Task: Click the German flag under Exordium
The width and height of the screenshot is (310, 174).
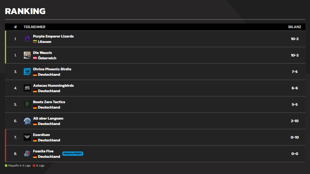Action: [x=35, y=140]
